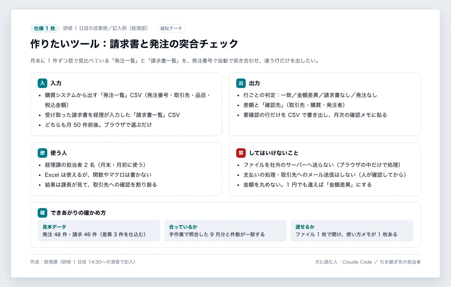This screenshot has height=287, width=451.
Task: Click the 出力 heading
Action: point(254,83)
